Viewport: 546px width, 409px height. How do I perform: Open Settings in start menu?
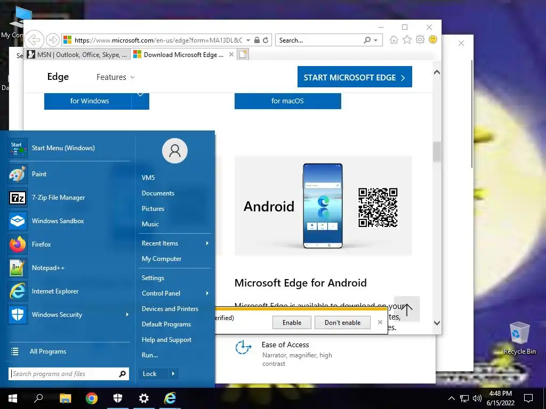[153, 278]
